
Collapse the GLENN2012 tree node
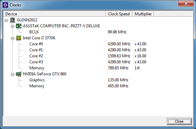6,20
